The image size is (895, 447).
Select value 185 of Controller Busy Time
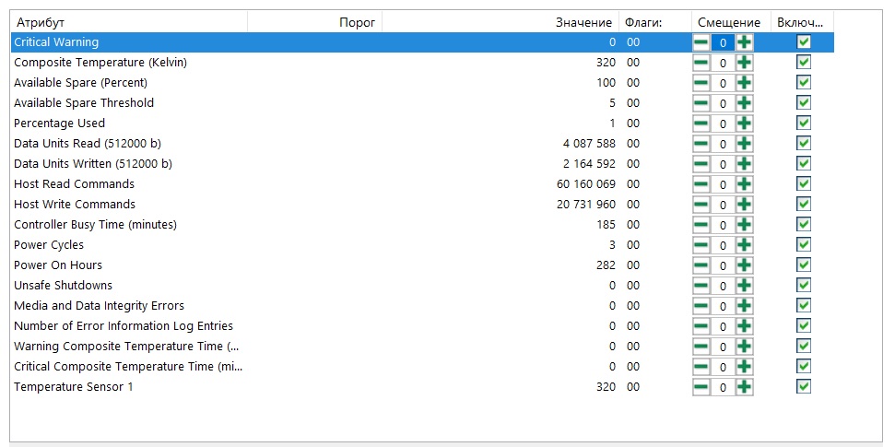(x=606, y=224)
